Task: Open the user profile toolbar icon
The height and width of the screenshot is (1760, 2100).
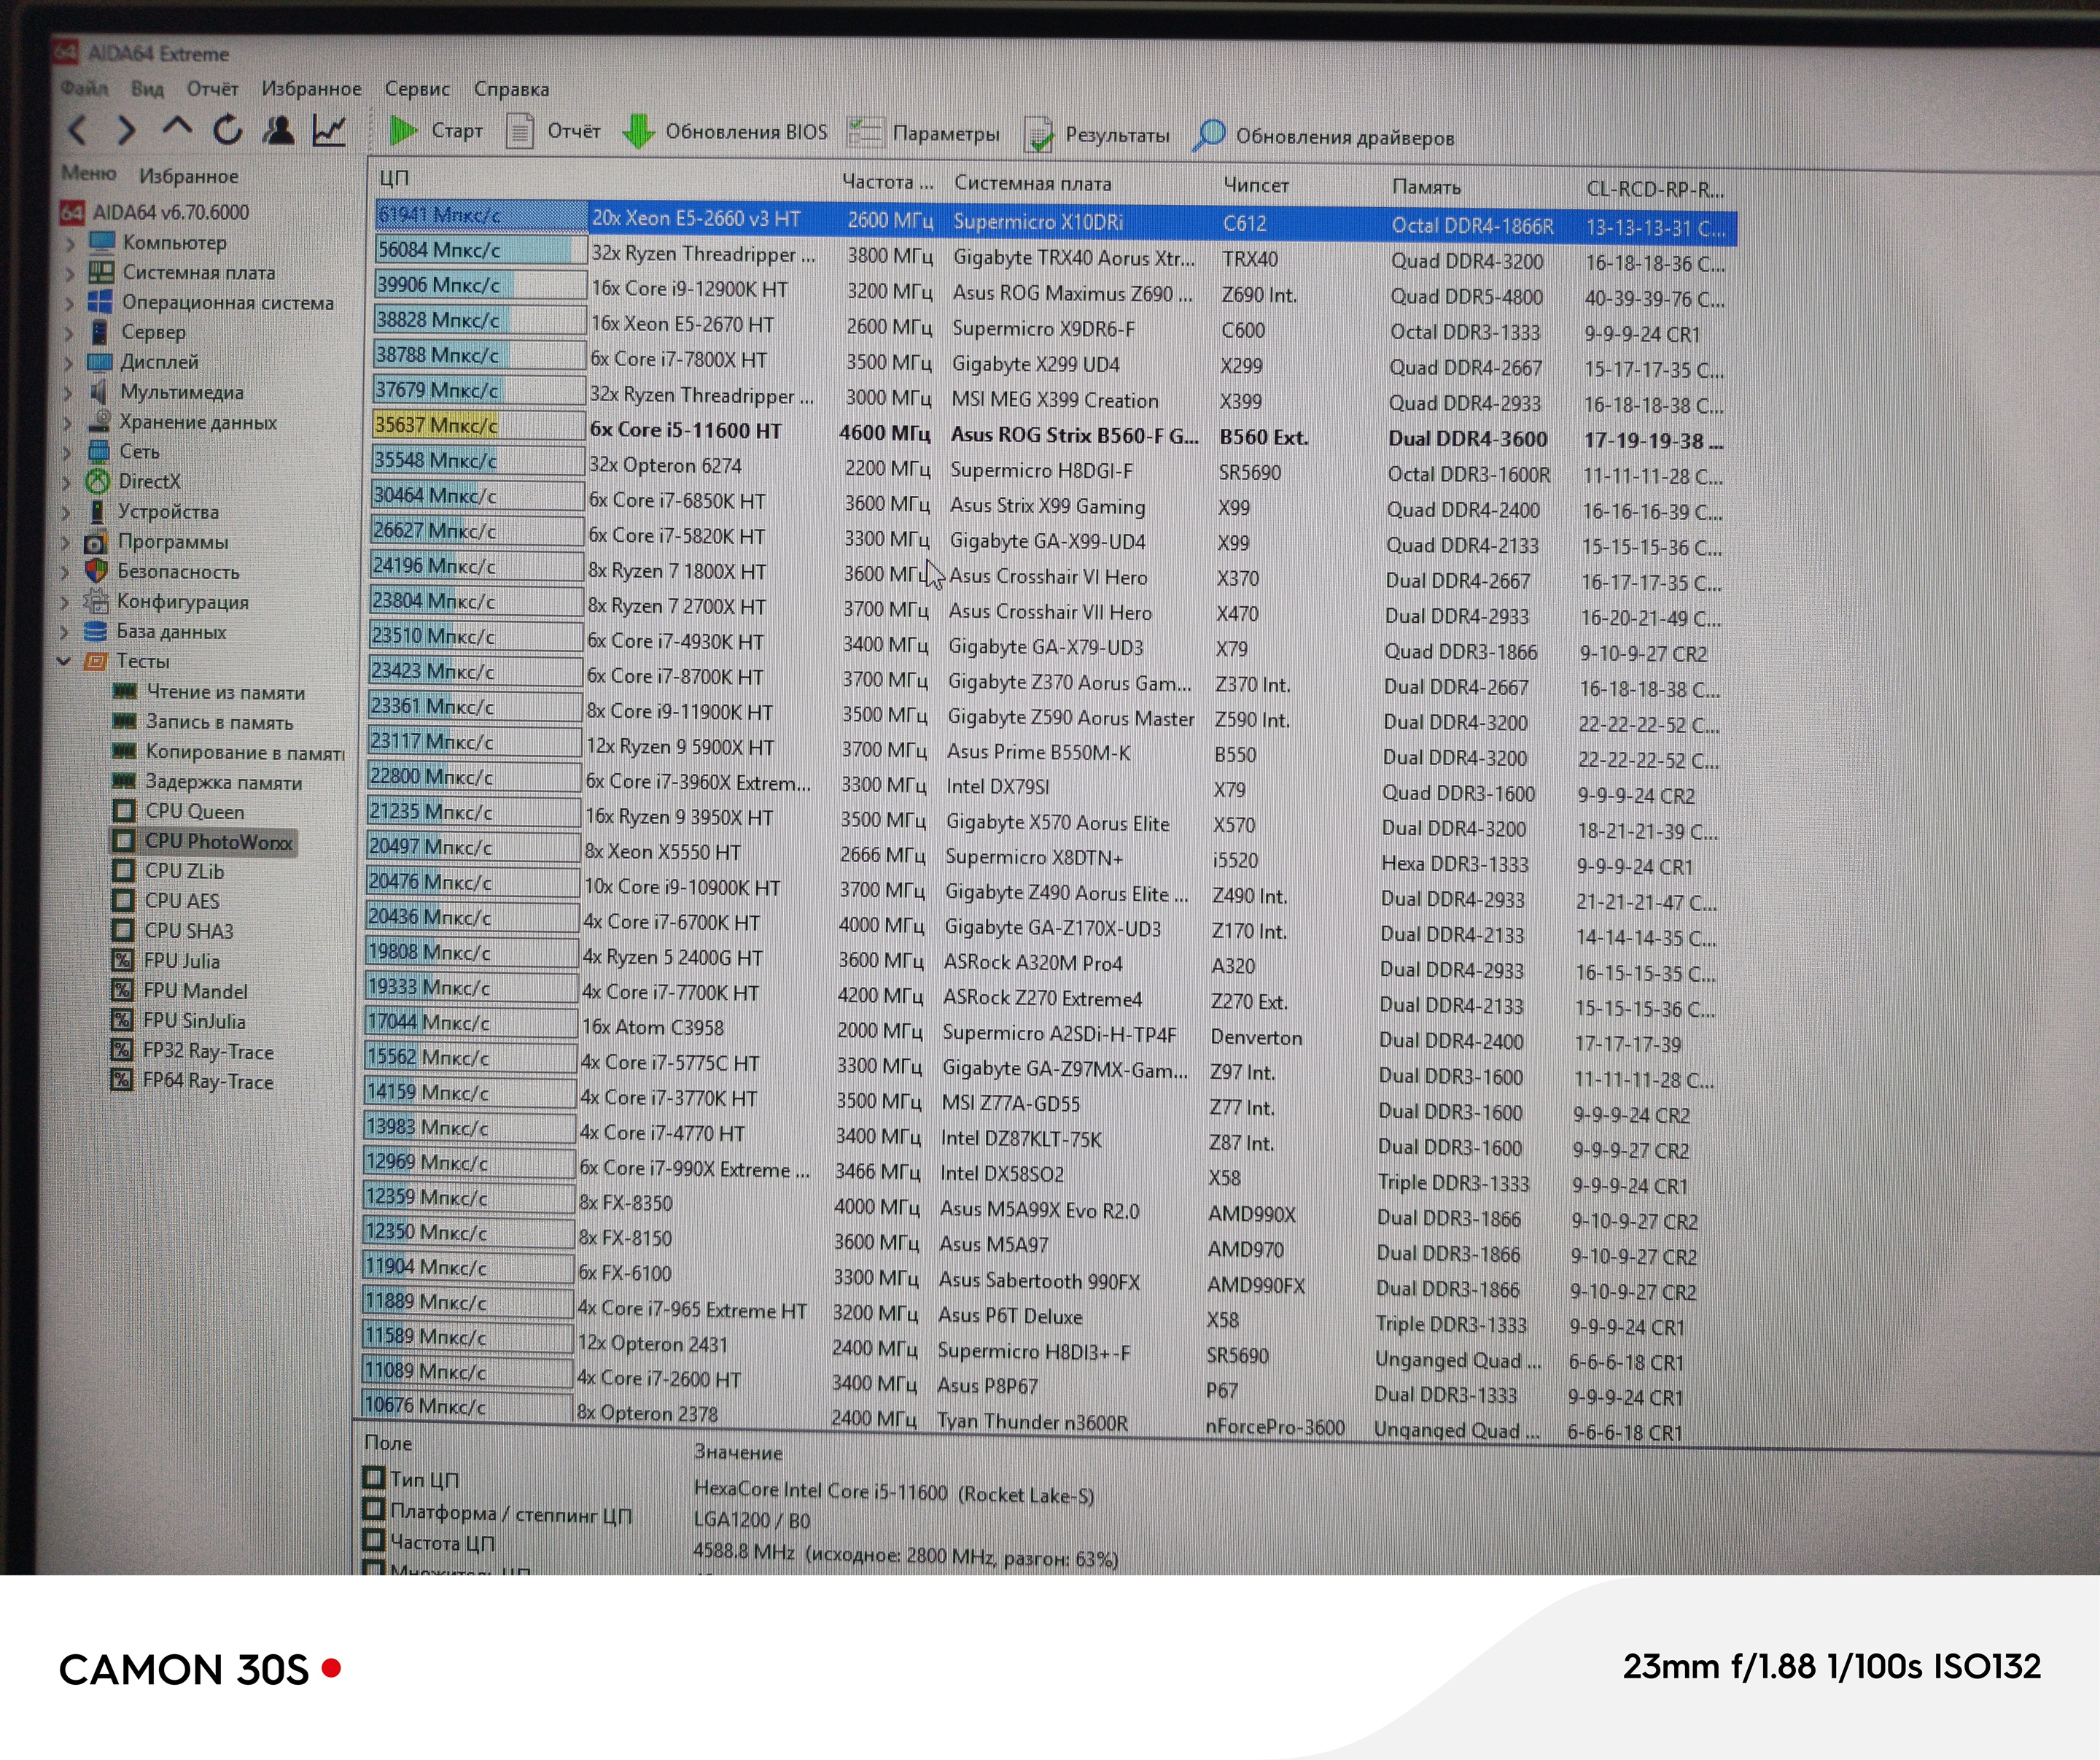Action: 279,129
